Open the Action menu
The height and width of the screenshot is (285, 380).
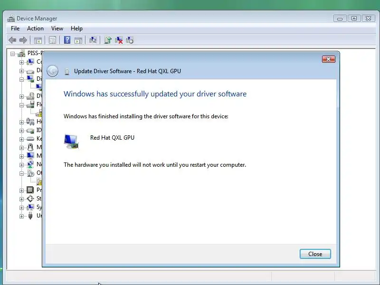pyautogui.click(x=35, y=28)
